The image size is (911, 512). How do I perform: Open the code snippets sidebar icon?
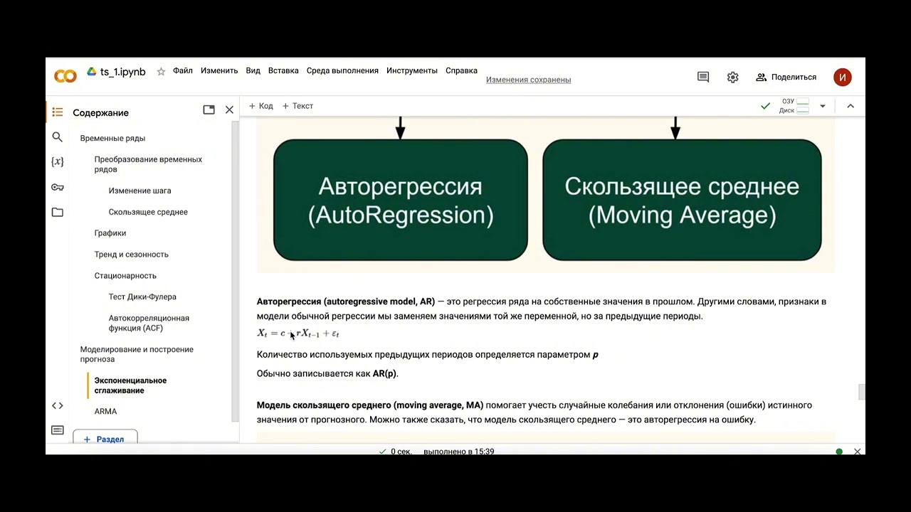[x=58, y=405]
